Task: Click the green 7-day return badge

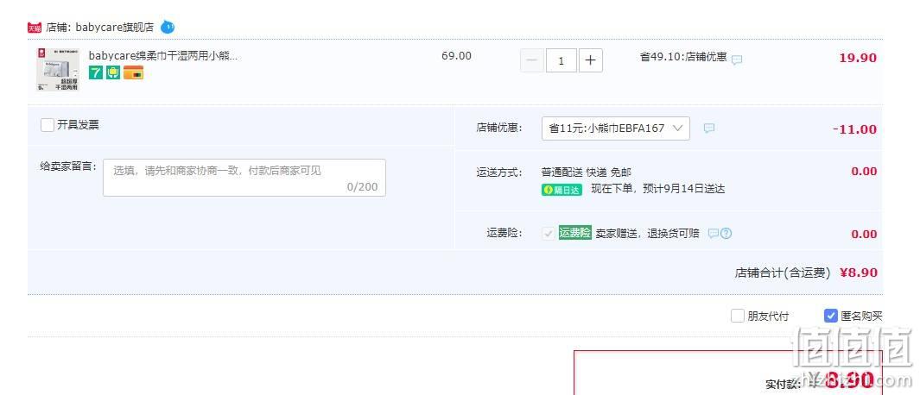Action: (96, 72)
